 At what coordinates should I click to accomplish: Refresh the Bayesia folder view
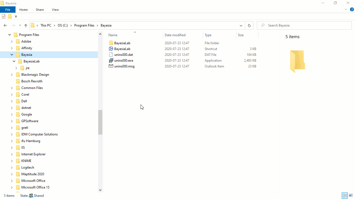(249, 25)
